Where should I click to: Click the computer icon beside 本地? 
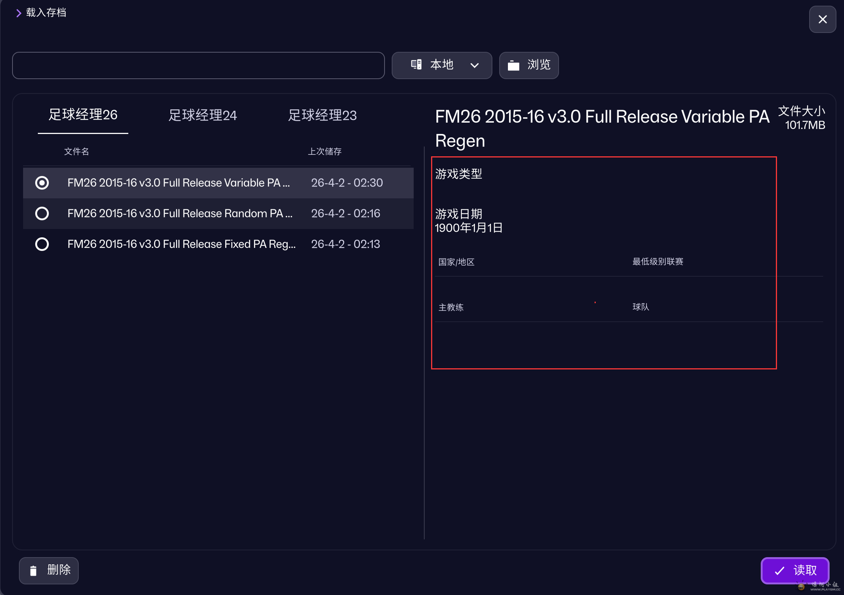(416, 65)
